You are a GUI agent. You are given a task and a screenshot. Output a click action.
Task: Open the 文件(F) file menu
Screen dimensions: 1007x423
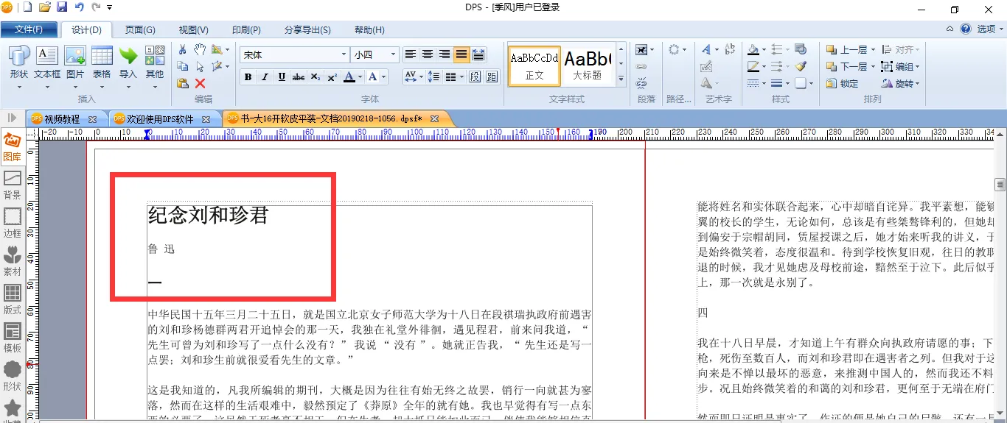pos(29,29)
